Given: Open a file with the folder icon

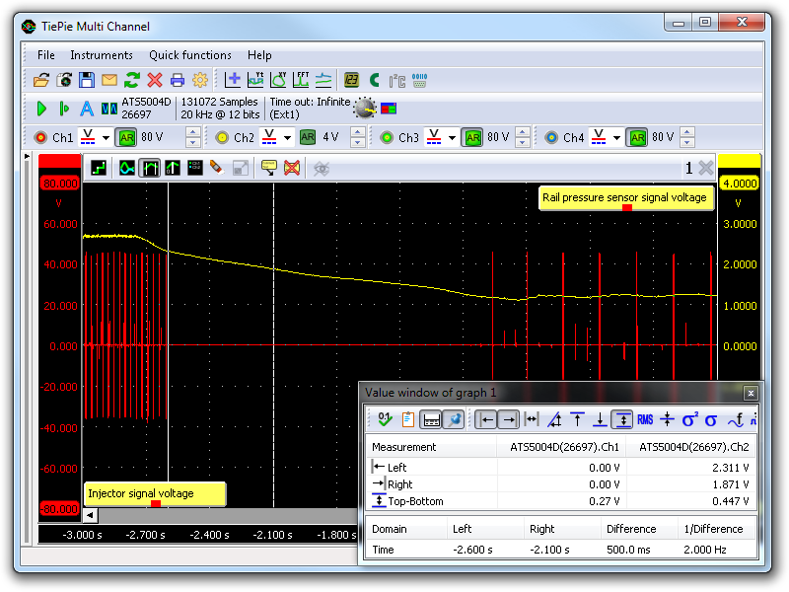Looking at the screenshot, I should click(41, 80).
